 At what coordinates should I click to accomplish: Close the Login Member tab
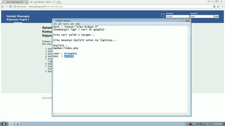[x=54, y=2]
